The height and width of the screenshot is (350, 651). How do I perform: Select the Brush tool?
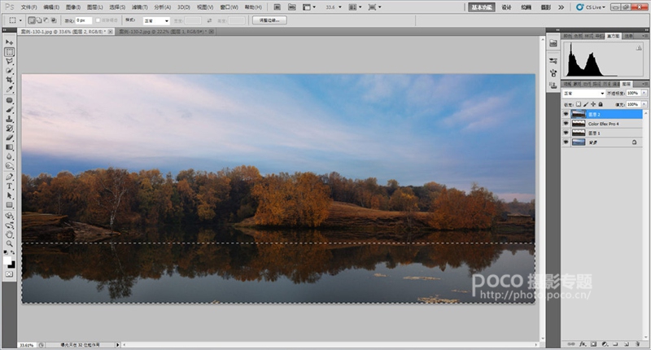pyautogui.click(x=9, y=110)
